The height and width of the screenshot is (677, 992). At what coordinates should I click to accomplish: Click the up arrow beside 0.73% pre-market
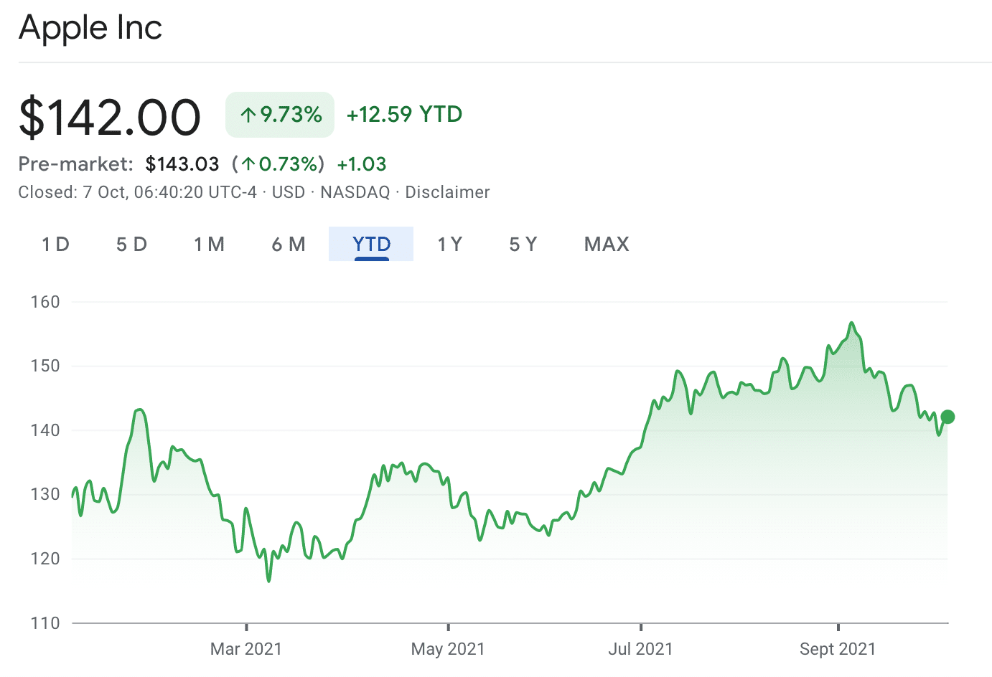click(x=248, y=164)
